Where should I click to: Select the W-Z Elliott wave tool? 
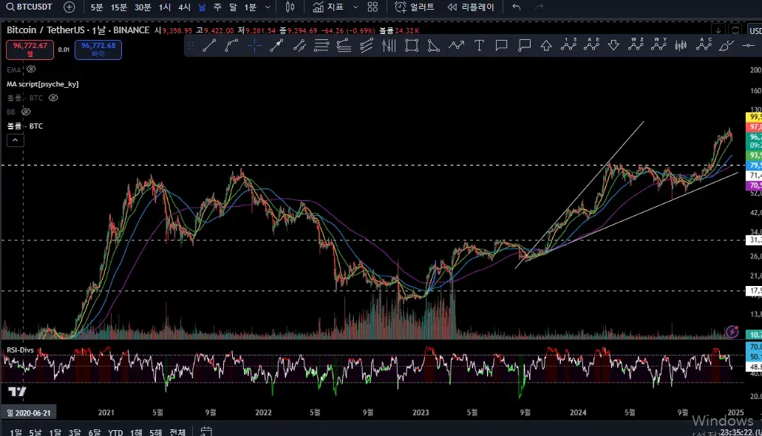636,44
